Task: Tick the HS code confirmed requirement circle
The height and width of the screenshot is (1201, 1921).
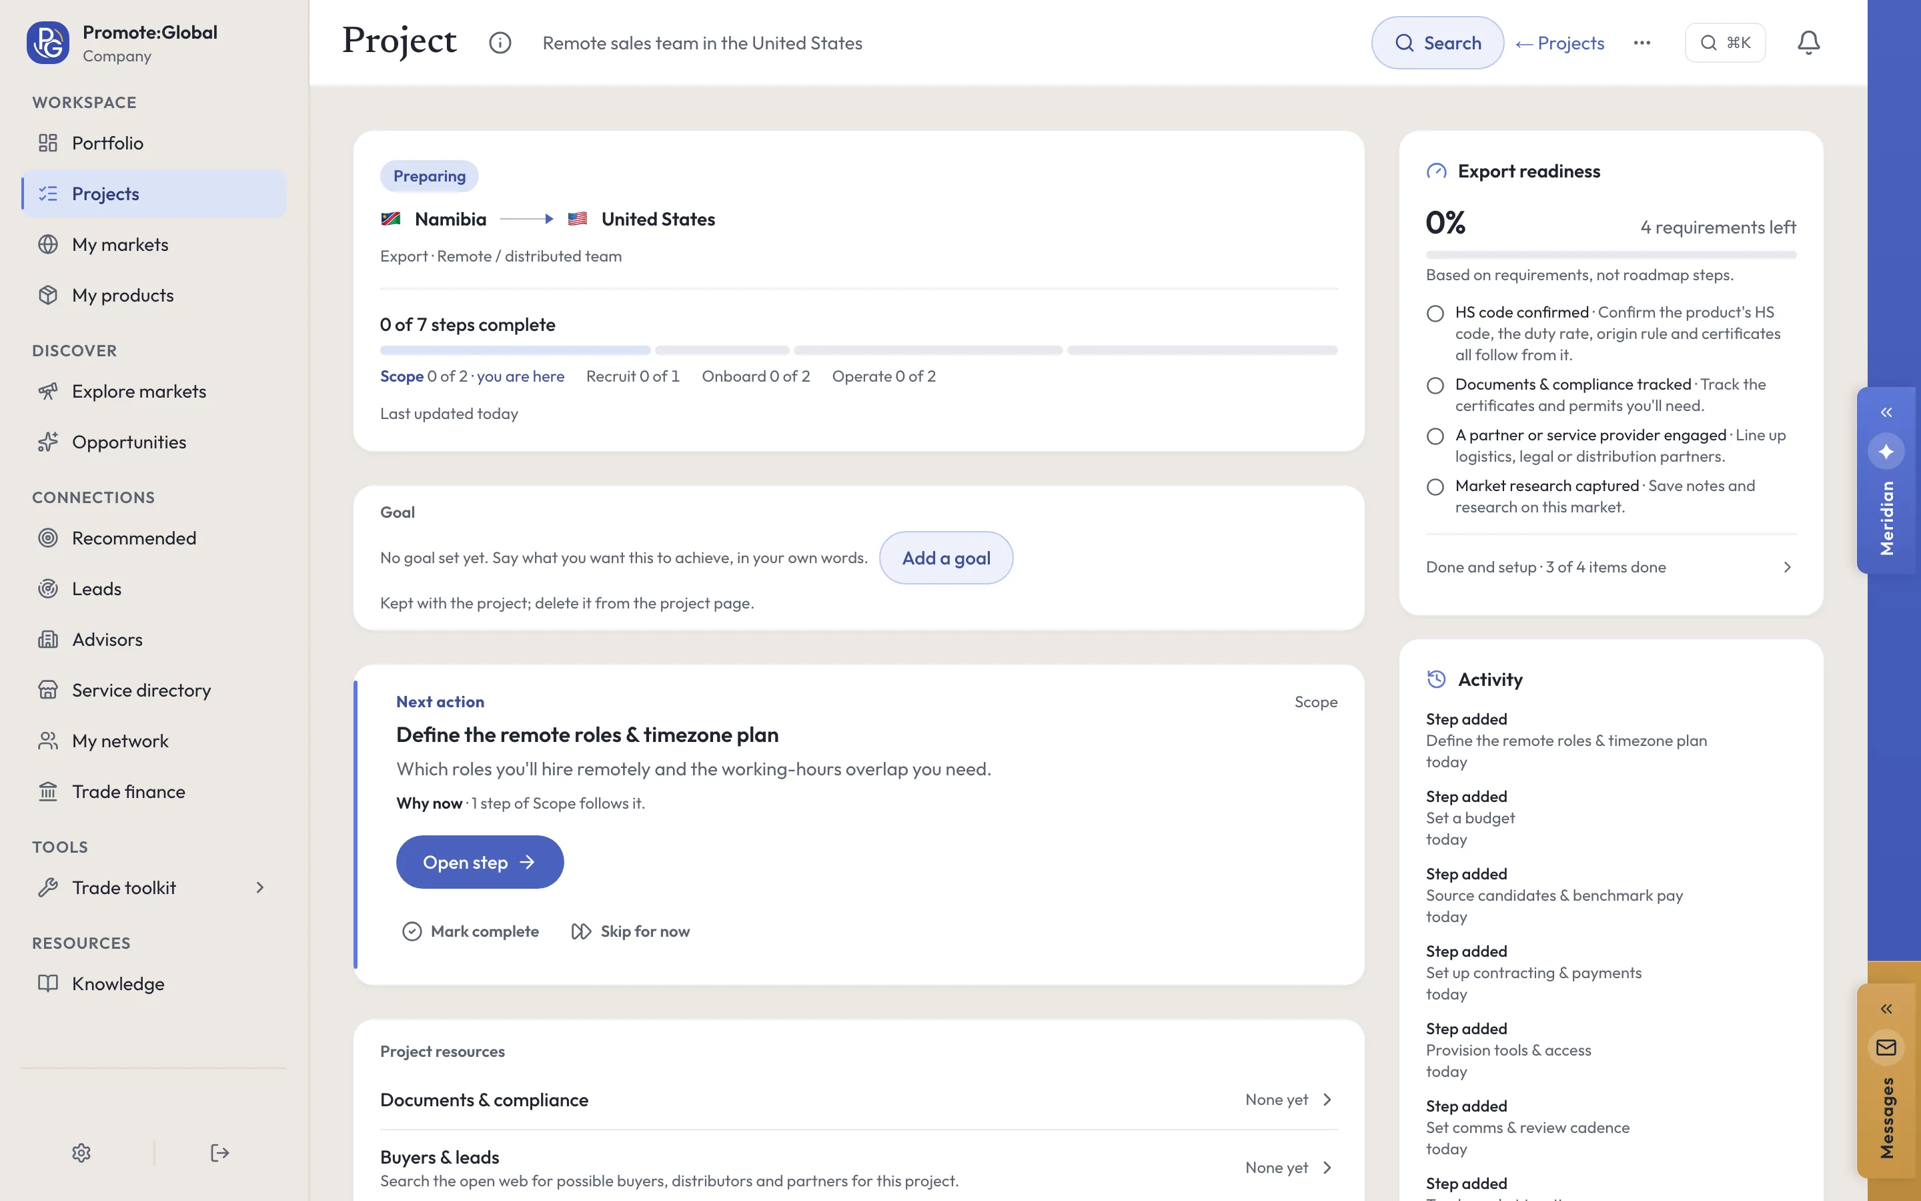Action: point(1434,313)
